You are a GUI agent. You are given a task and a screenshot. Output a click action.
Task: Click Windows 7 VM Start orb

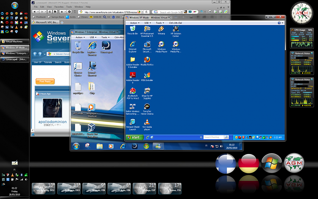pyautogui.click(x=76, y=146)
